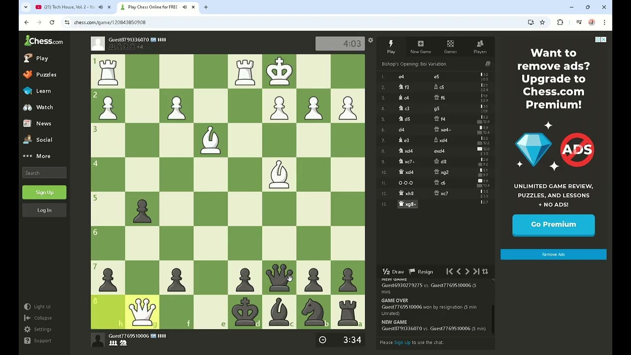Open the Social section in the sidebar
Image resolution: width=631 pixels, height=355 pixels.
click(x=37, y=140)
